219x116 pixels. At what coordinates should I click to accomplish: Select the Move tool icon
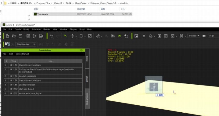pyautogui.click(x=72, y=36)
